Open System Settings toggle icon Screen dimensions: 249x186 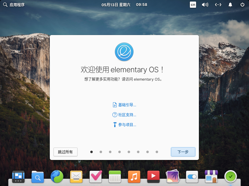coord(192,177)
